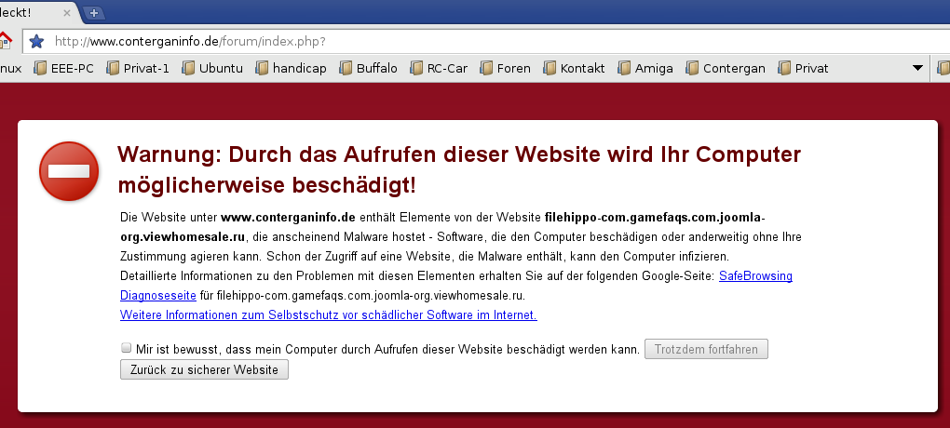Click the red stop warning icon
The width and height of the screenshot is (950, 428).
[69, 170]
